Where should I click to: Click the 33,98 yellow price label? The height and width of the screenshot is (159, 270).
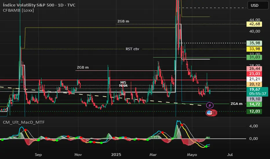(254, 49)
